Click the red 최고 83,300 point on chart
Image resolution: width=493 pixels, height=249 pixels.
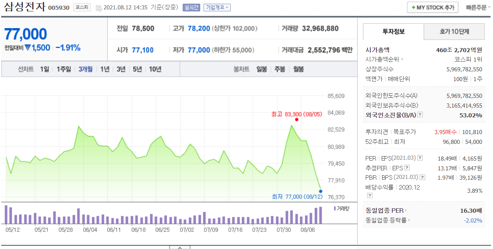point(296,119)
